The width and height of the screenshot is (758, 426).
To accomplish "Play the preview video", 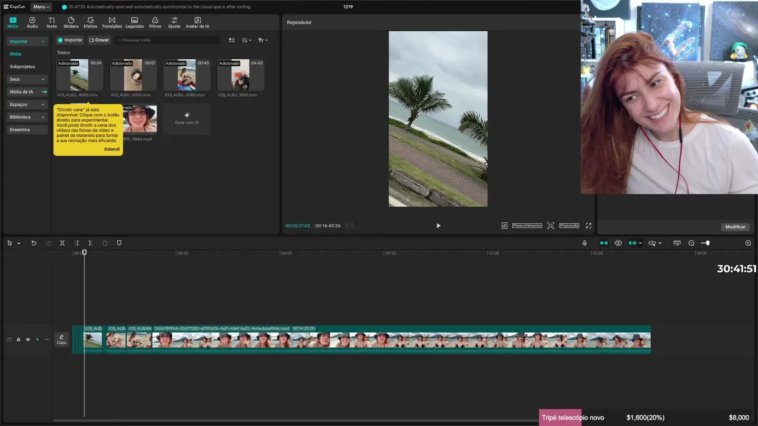I will [x=438, y=225].
